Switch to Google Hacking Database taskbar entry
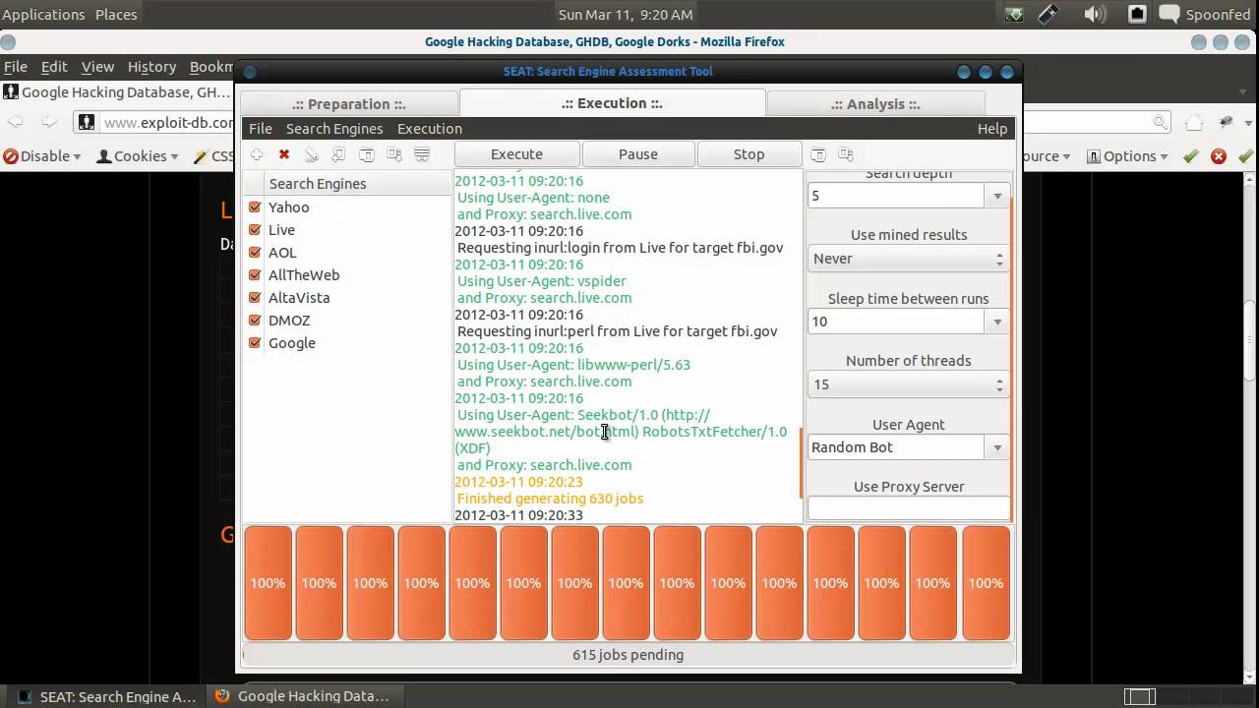This screenshot has width=1259, height=708. pyautogui.click(x=303, y=696)
